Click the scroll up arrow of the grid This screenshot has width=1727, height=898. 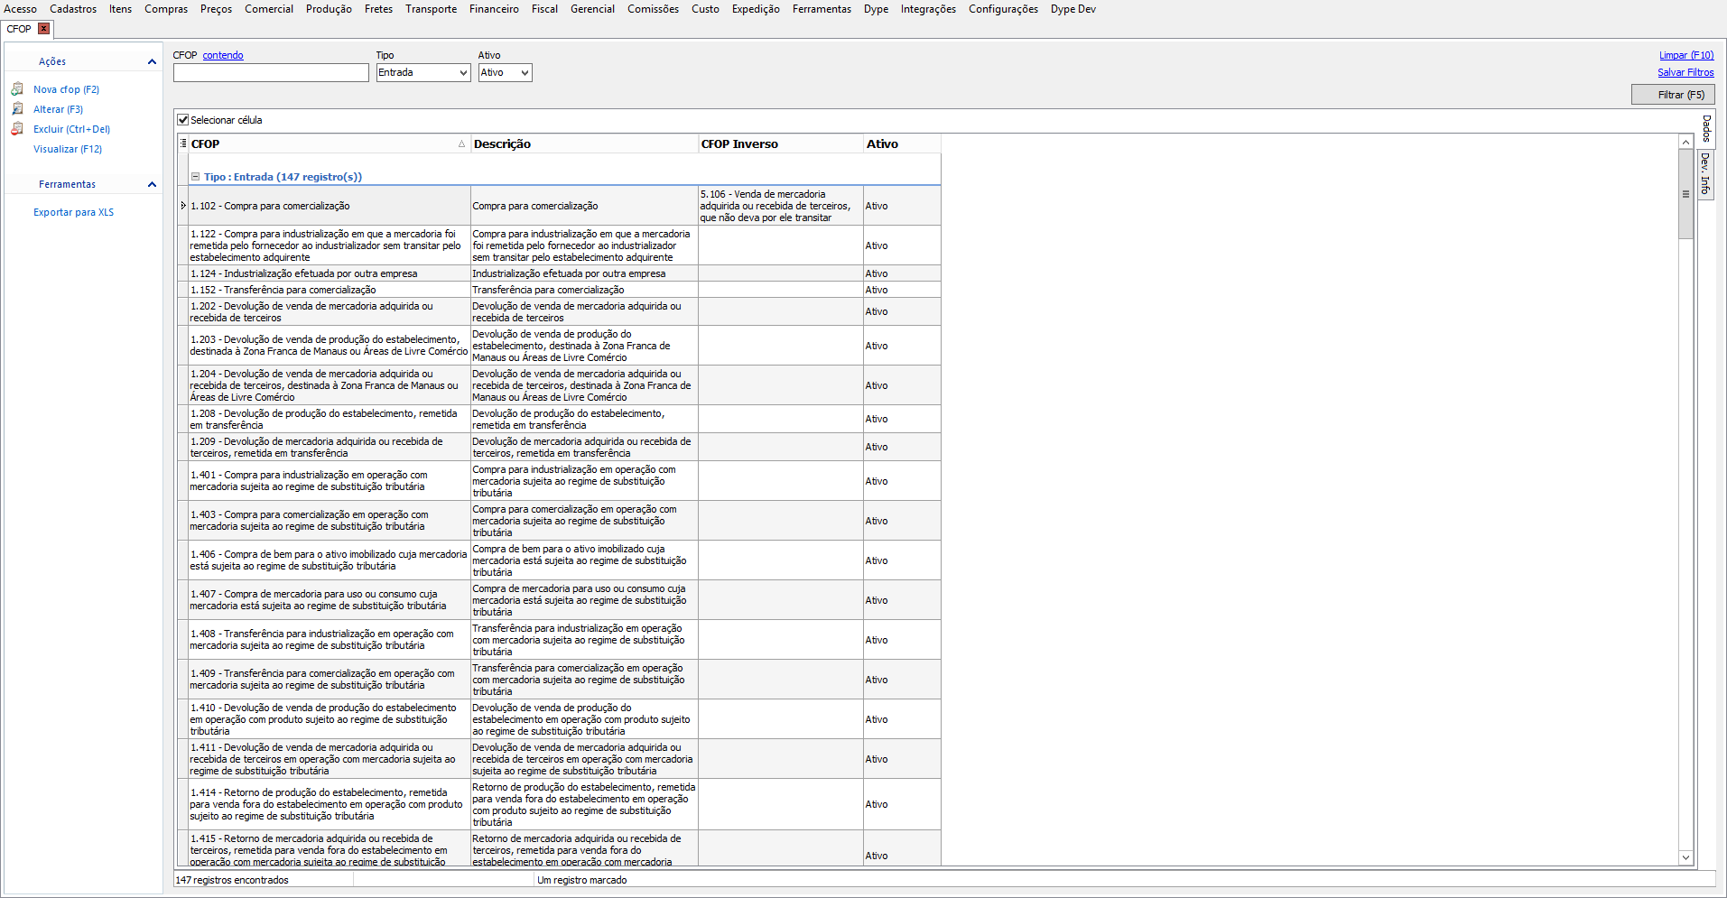click(x=1685, y=142)
